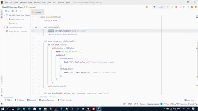The height and width of the screenshot is (111, 198).
Task: Open Windows notification center
Action: click(193, 109)
